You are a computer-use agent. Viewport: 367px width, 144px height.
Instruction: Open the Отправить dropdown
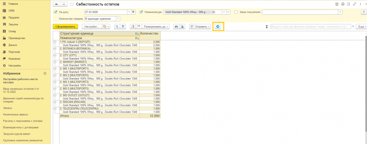tap(200, 27)
